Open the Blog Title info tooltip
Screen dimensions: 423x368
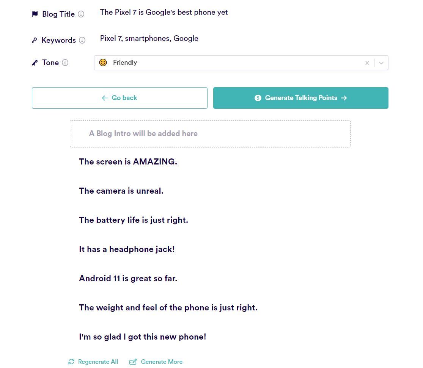80,14
